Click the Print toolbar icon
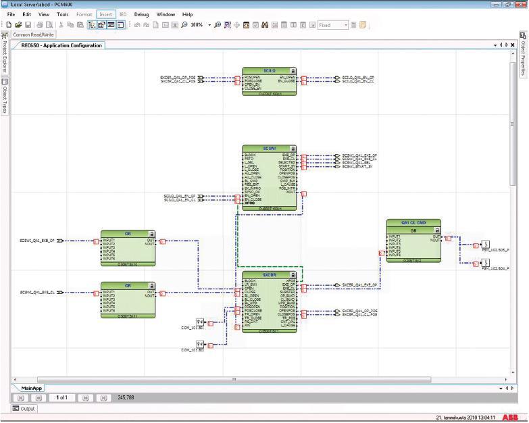The height and width of the screenshot is (423, 529). [40, 24]
